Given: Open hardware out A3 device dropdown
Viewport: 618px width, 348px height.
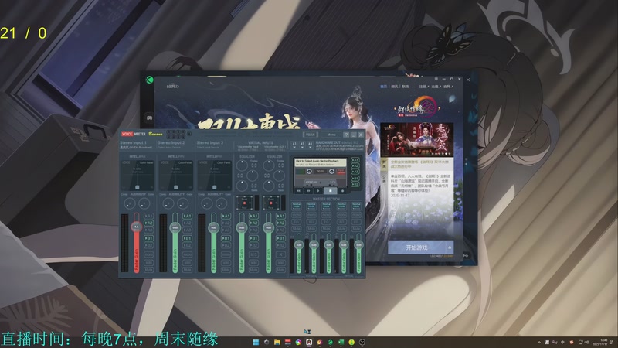Looking at the screenshot, I should click(311, 145).
